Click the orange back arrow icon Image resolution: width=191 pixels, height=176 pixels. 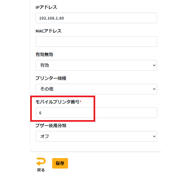[41, 162]
